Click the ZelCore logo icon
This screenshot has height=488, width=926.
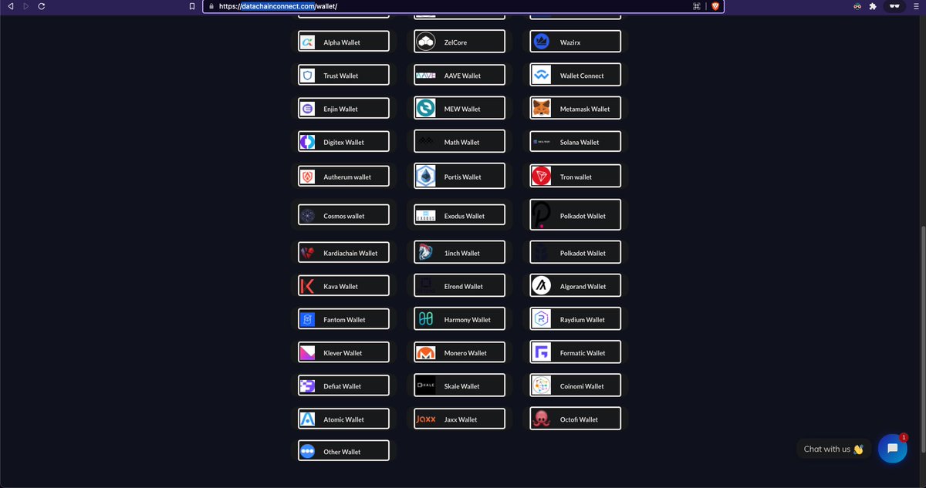426,42
